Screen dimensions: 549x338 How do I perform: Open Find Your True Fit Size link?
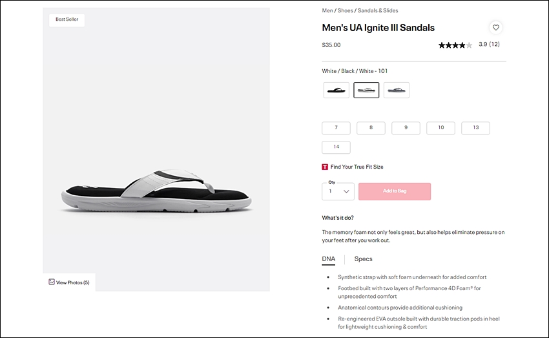pyautogui.click(x=357, y=167)
